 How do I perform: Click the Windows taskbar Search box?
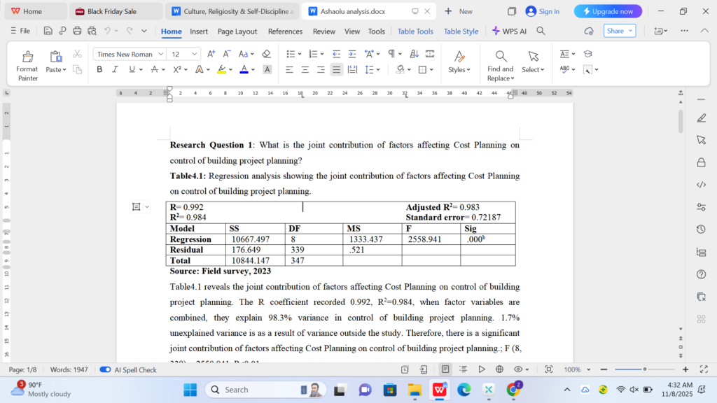click(x=265, y=390)
